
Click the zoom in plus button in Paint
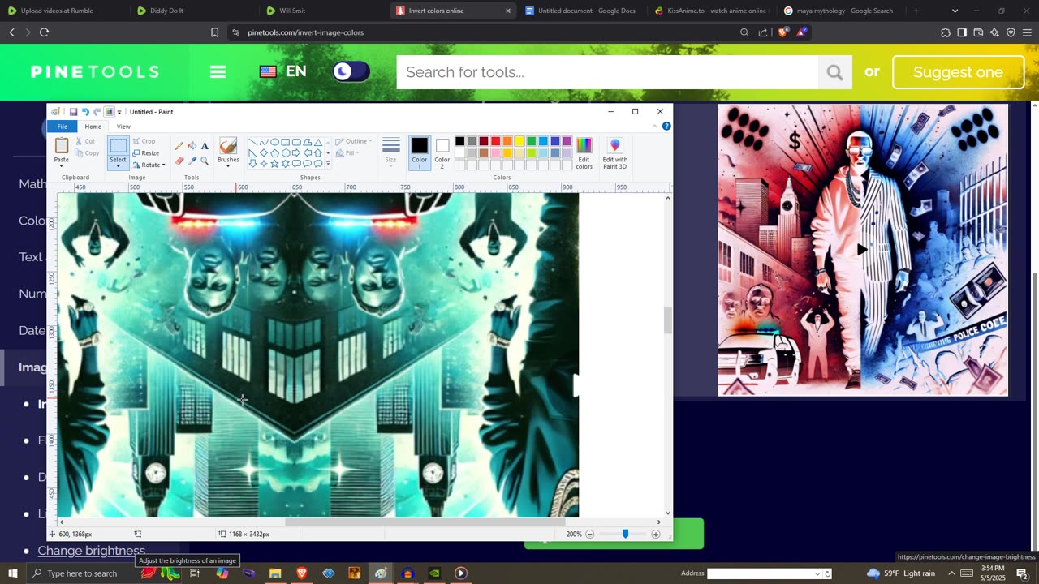(656, 534)
